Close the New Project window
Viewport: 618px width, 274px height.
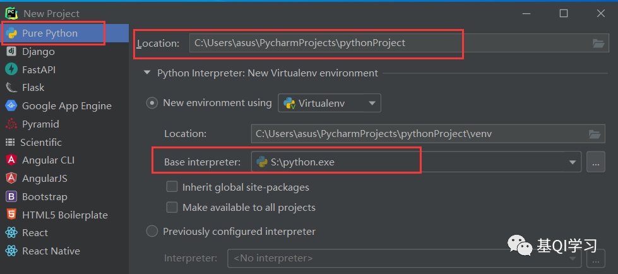pos(601,13)
